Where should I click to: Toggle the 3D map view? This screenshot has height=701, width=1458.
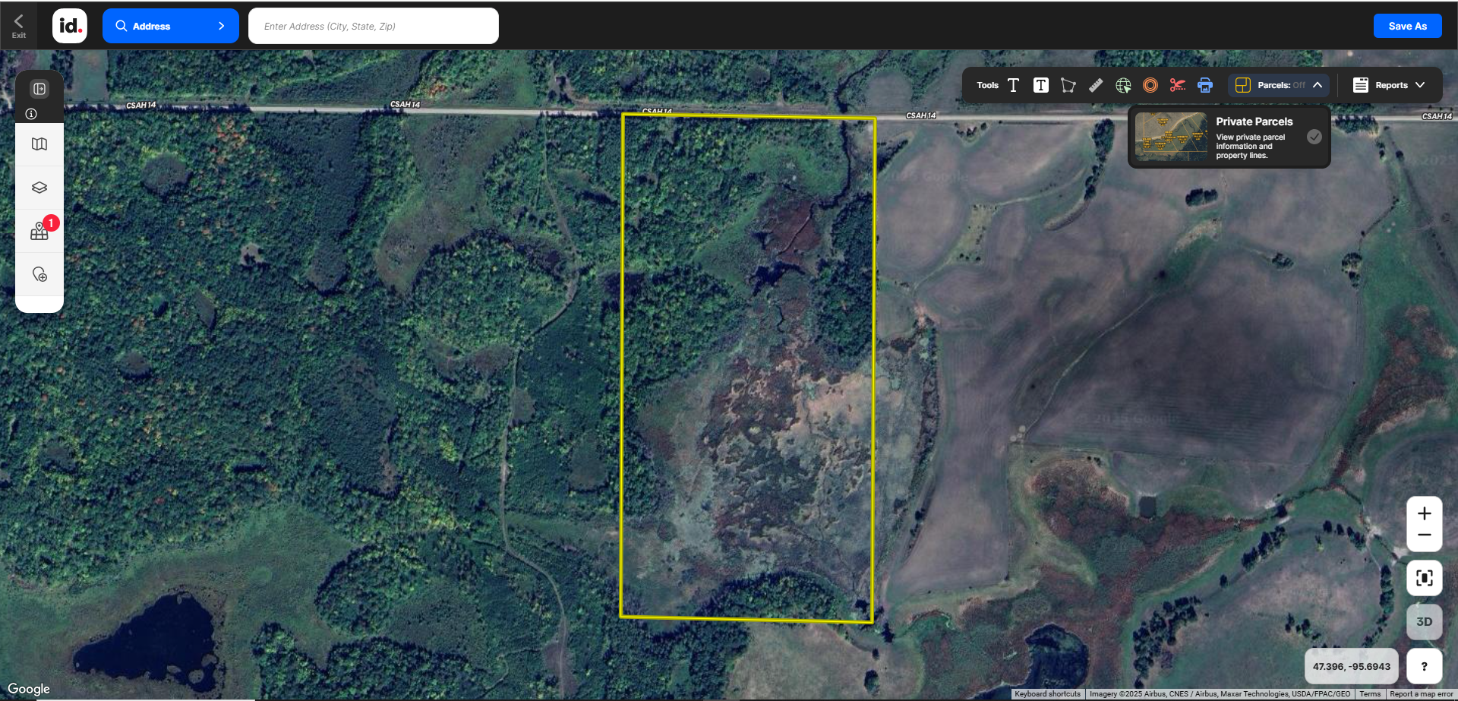tap(1424, 622)
